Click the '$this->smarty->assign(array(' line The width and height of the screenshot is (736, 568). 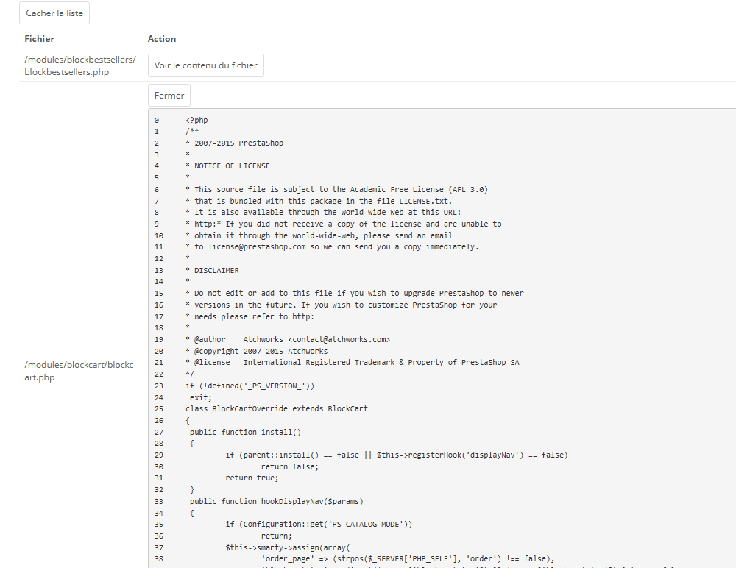[288, 548]
